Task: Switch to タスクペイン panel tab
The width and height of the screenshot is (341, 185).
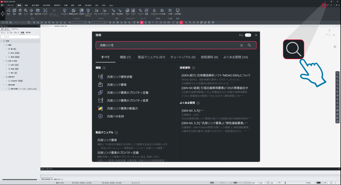Action: click(x=15, y=29)
